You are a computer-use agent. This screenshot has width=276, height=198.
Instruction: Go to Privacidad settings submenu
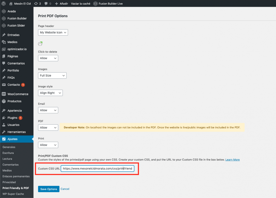pyautogui.click(x=9, y=182)
